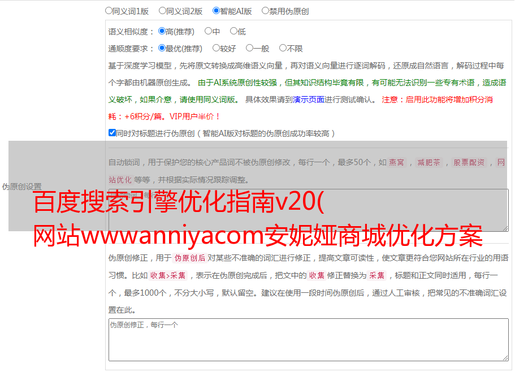Click the 伪原创设置 label
Screen dimensions: 515x372
click(x=21, y=187)
